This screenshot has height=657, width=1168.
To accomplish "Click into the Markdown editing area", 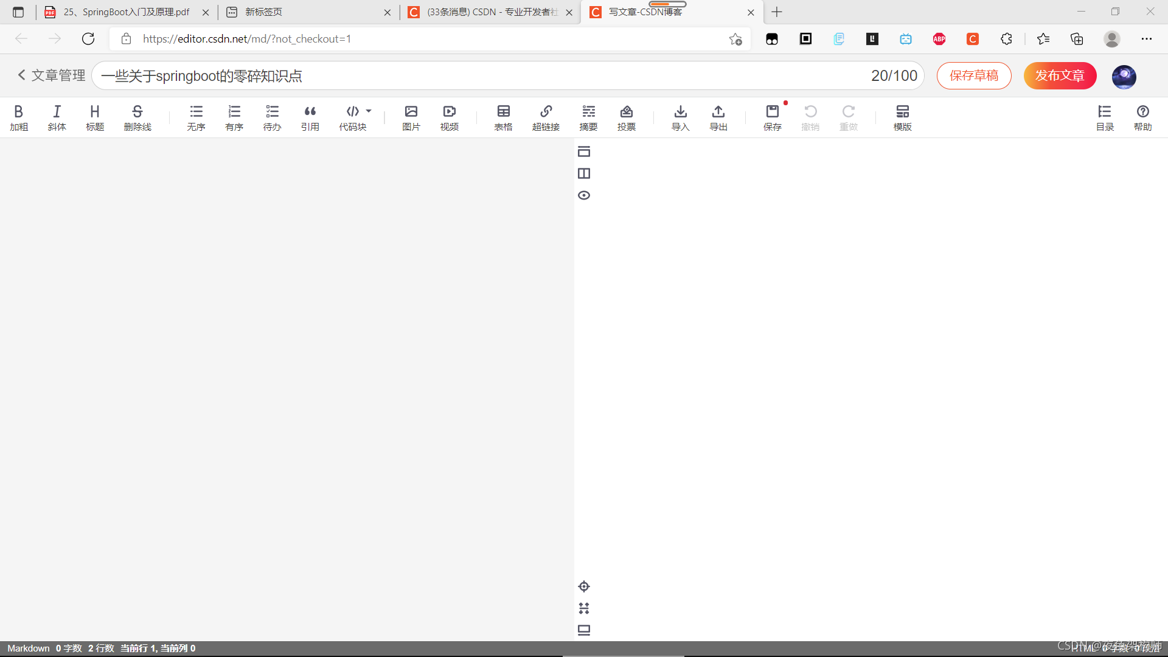I will [x=287, y=389].
